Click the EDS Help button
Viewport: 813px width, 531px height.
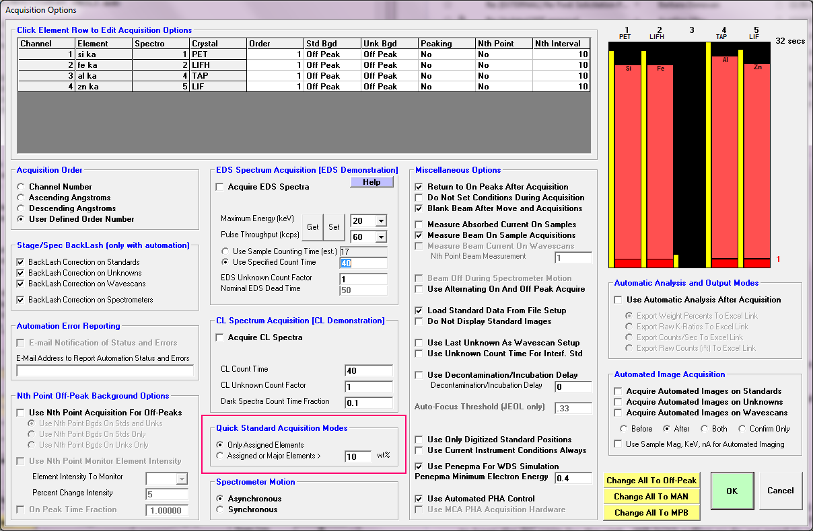coord(372,182)
